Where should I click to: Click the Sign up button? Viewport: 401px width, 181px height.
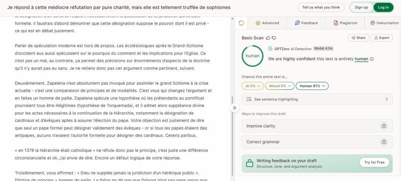[x=361, y=7]
